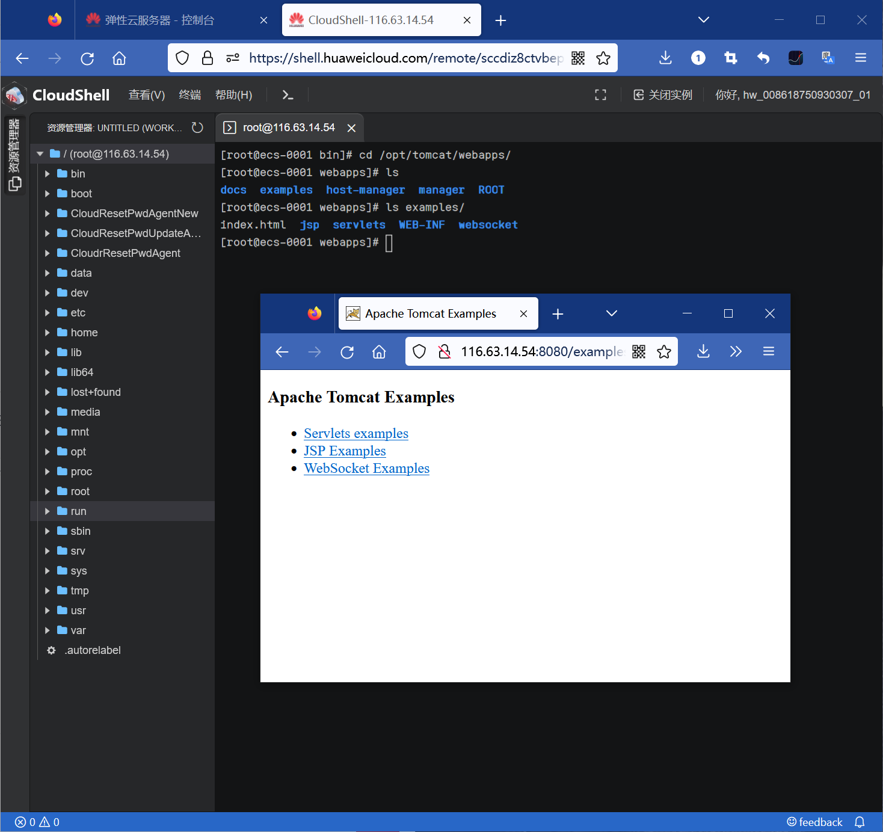The width and height of the screenshot is (883, 832).
Task: Open the resource manager sidebar panel
Action: 15,155
